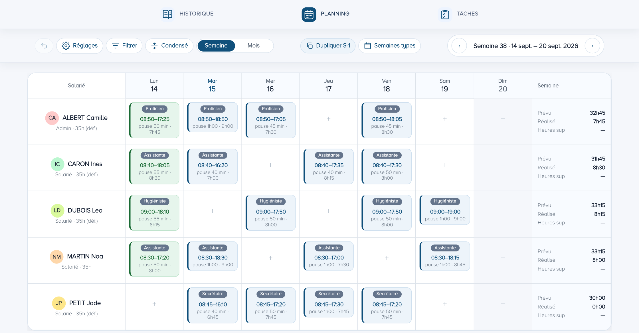Click the Mar 15 column header
Viewport: 639px width, 333px height.
coord(212,85)
